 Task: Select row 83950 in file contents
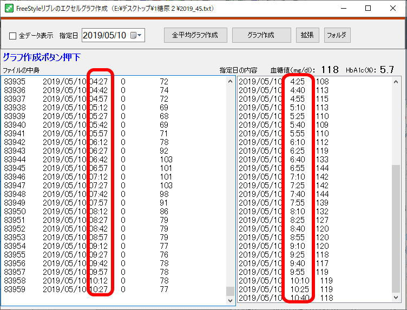[x=86, y=212]
